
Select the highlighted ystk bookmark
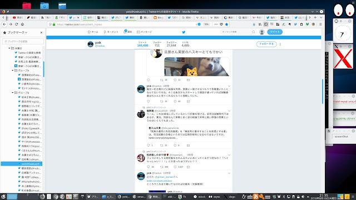coord(22,164)
